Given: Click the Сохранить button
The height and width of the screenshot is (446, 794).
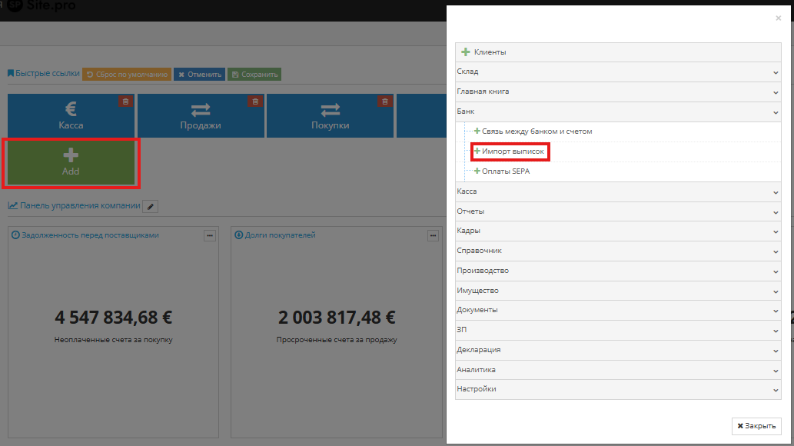Looking at the screenshot, I should 254,75.
